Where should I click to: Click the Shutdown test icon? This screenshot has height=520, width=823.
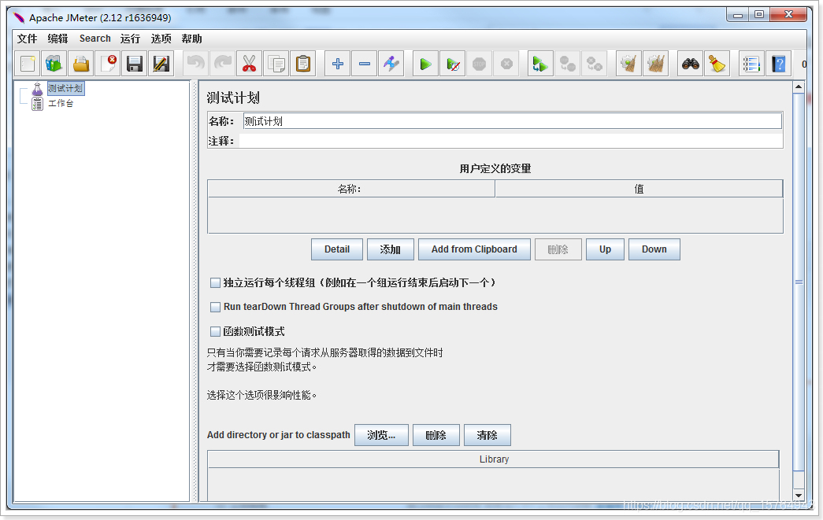click(506, 64)
